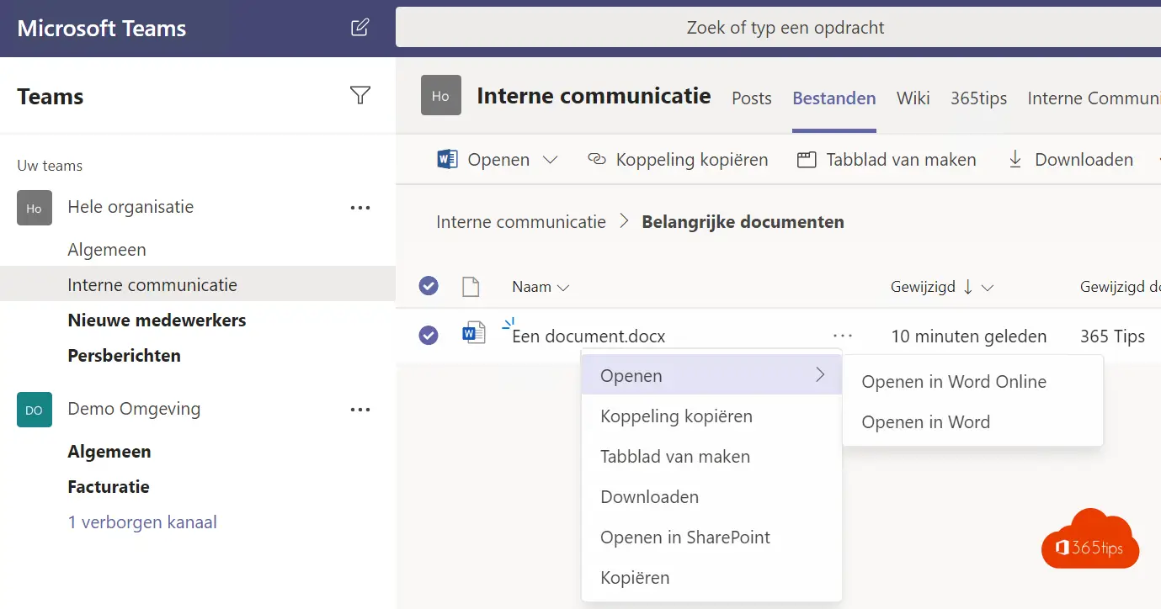Click the breadcrumb chevron after Interne communicatie
Screen dimensions: 1161x609
(x=624, y=221)
